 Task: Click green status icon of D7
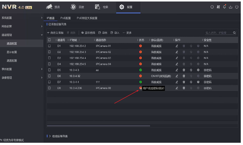pyautogui.click(x=140, y=82)
